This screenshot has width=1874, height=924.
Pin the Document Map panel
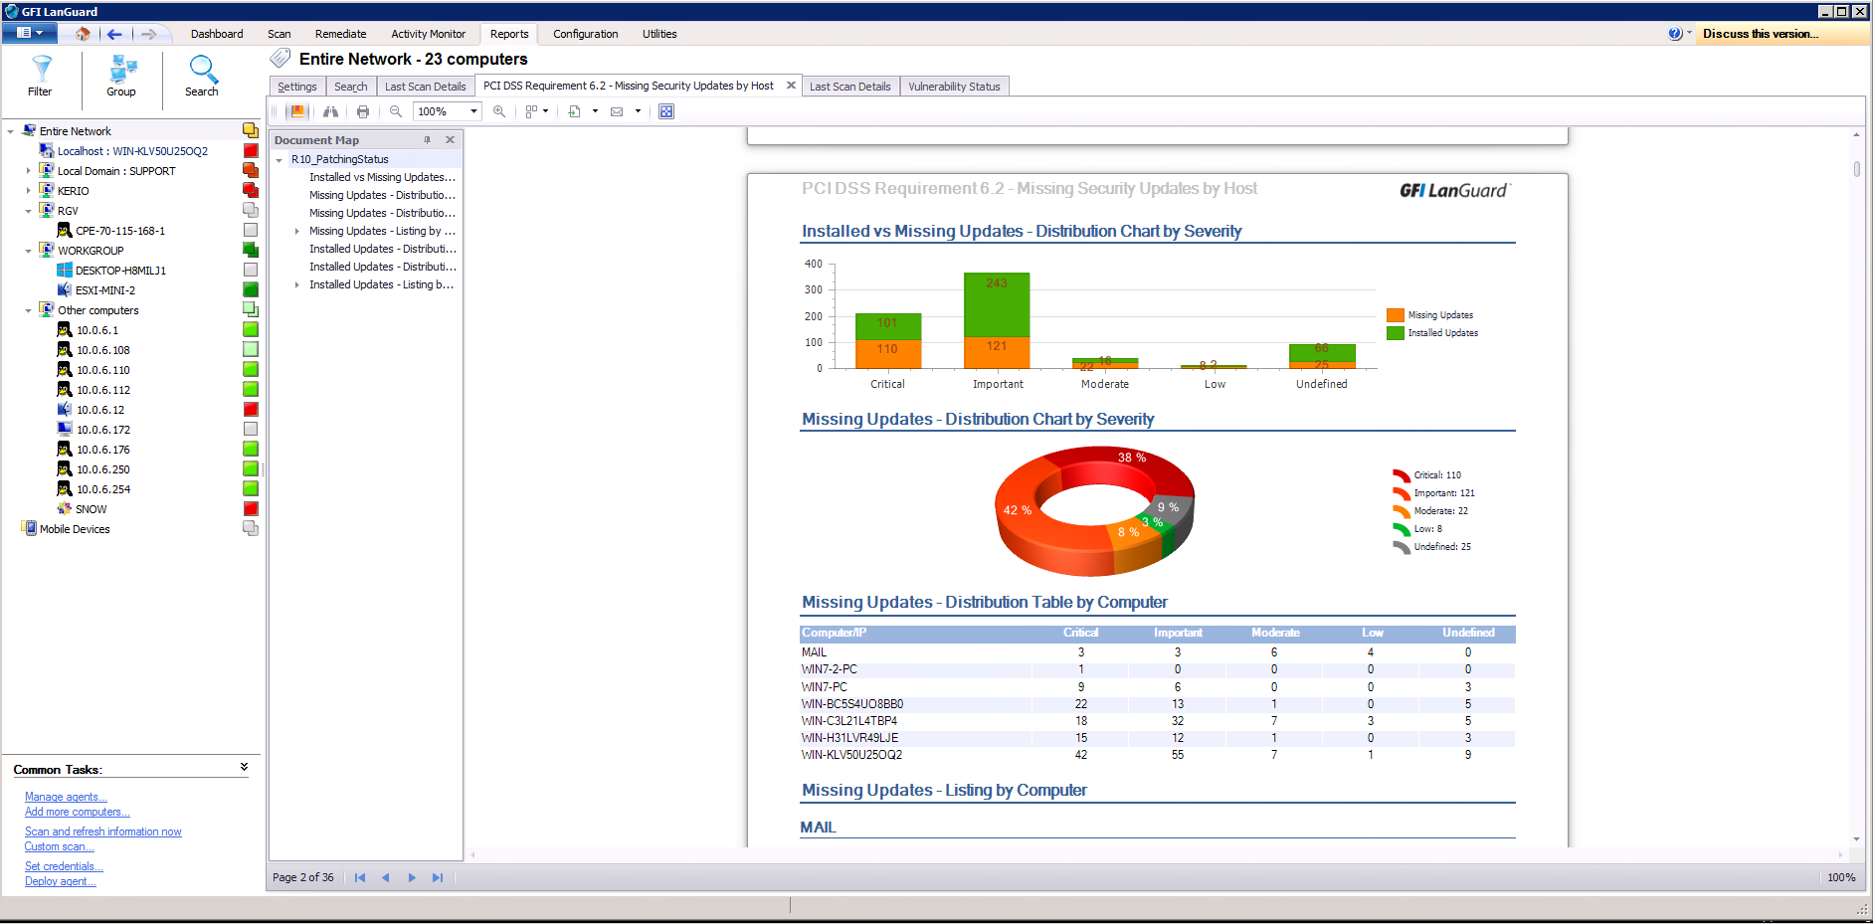428,140
